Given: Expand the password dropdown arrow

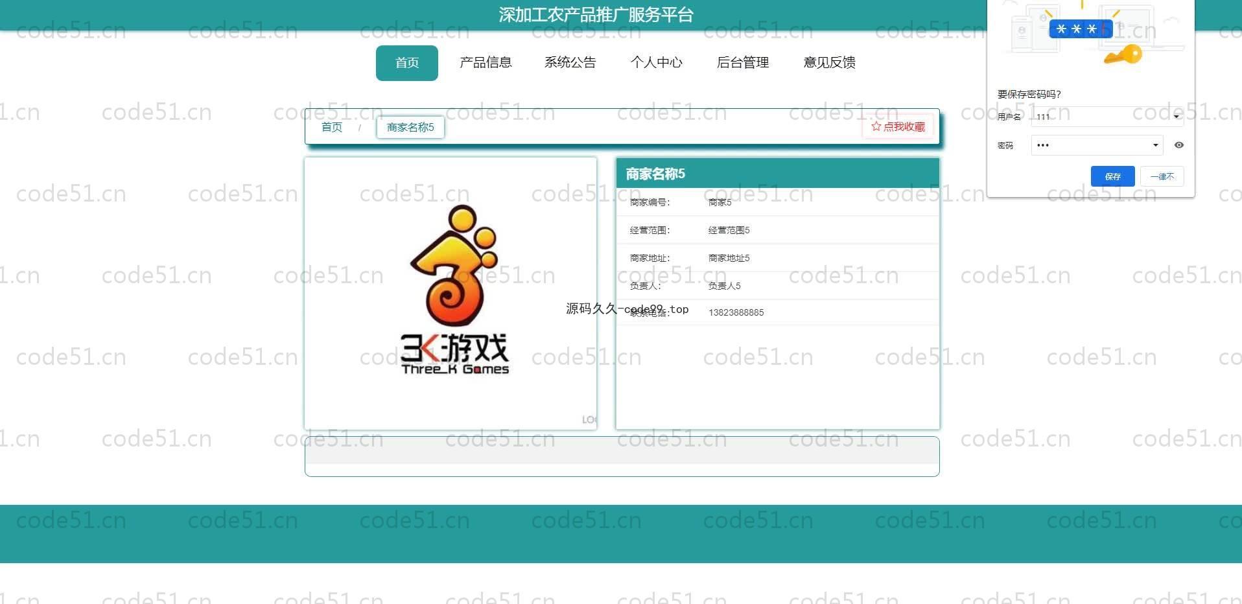Looking at the screenshot, I should pos(1155,145).
